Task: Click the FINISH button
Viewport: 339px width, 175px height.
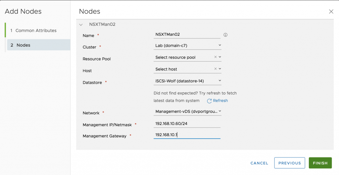Action: click(320, 163)
